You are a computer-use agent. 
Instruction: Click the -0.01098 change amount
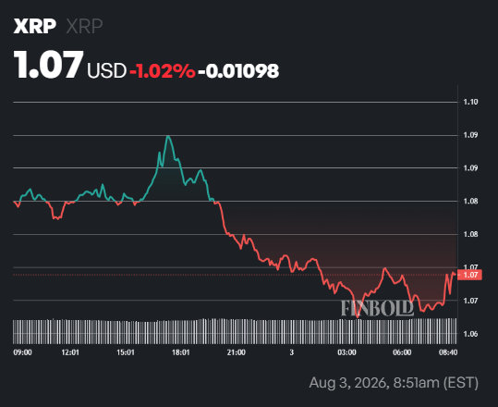tap(238, 71)
